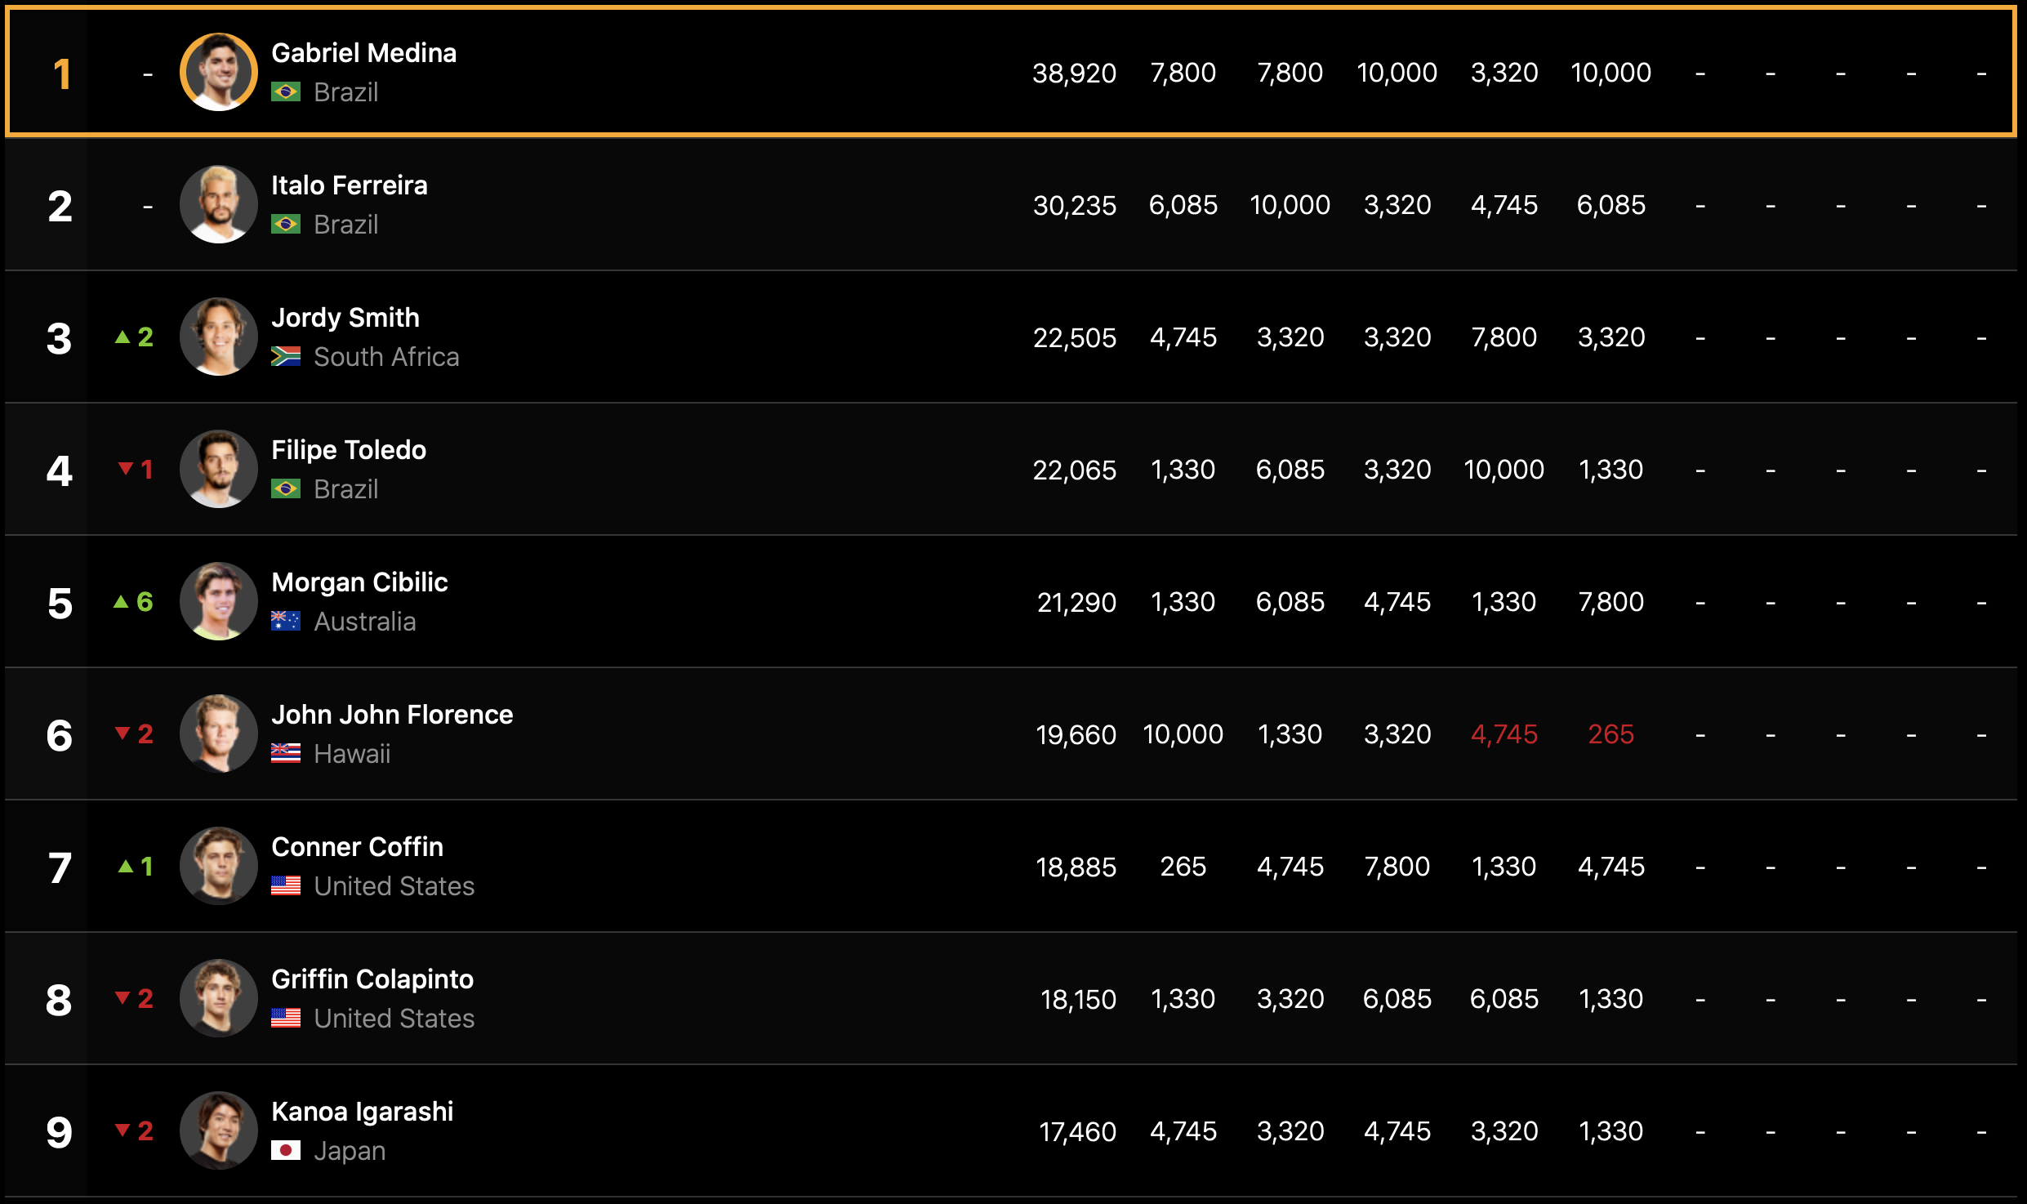2027x1204 pixels.
Task: Click the United States flag beside Conner Coffin
Action: tap(286, 886)
